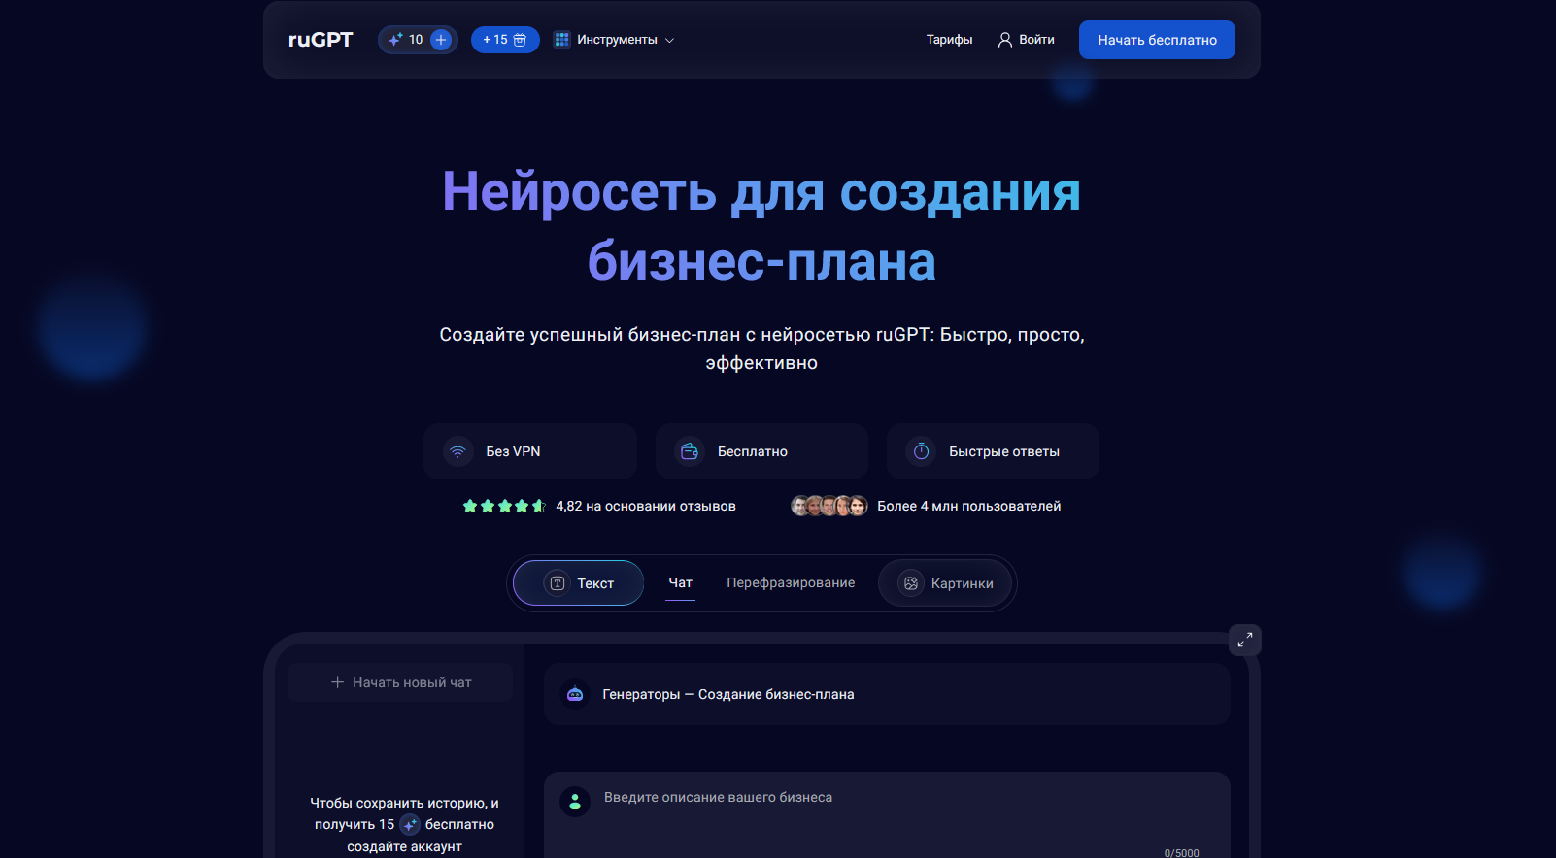Switch to the Перефразирование tab

[791, 582]
